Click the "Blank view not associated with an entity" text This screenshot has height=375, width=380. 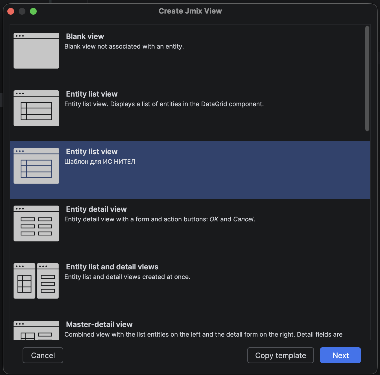pyautogui.click(x=124, y=46)
